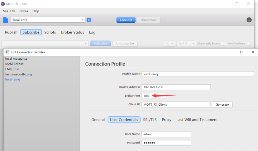Open the General settings tab

(x=98, y=120)
